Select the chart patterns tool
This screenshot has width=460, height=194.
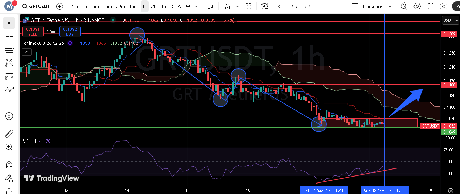point(9,63)
